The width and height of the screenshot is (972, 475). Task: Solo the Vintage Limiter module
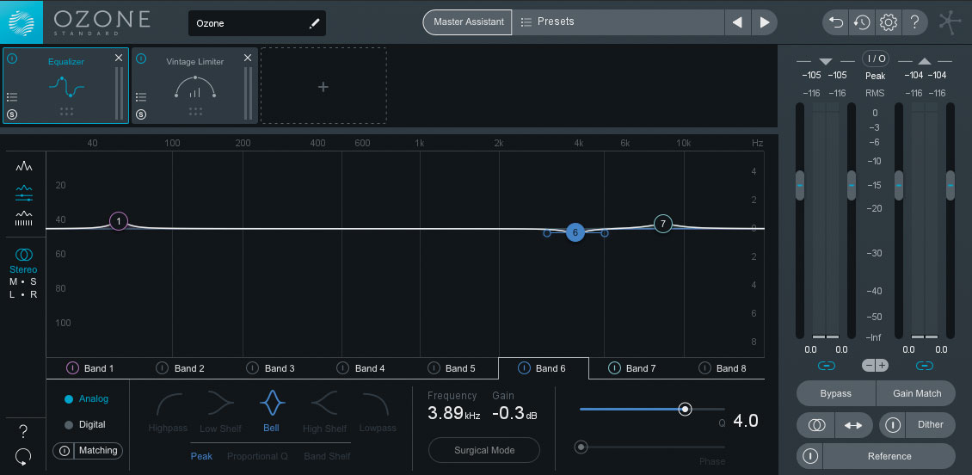(x=141, y=114)
